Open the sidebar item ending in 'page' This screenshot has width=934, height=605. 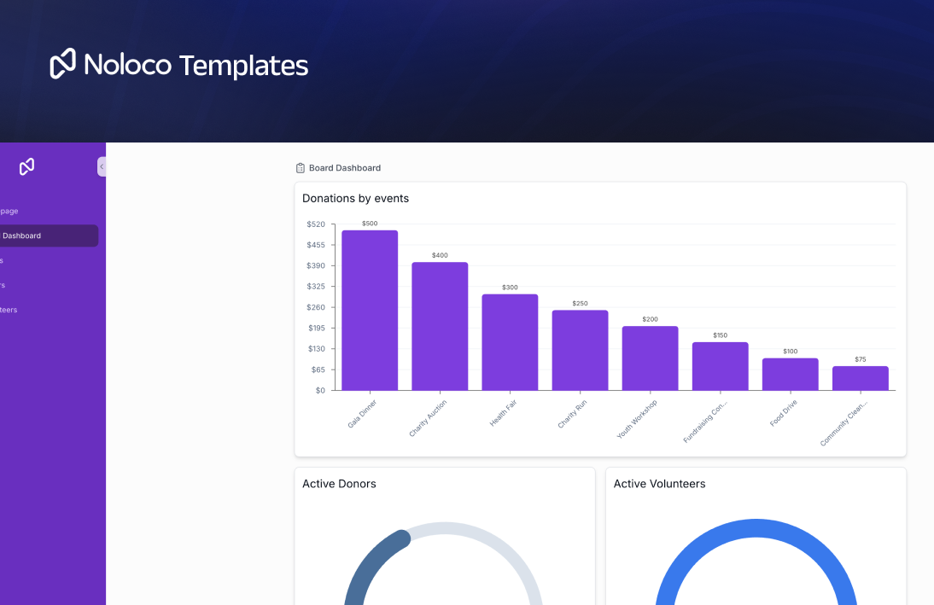click(9, 211)
